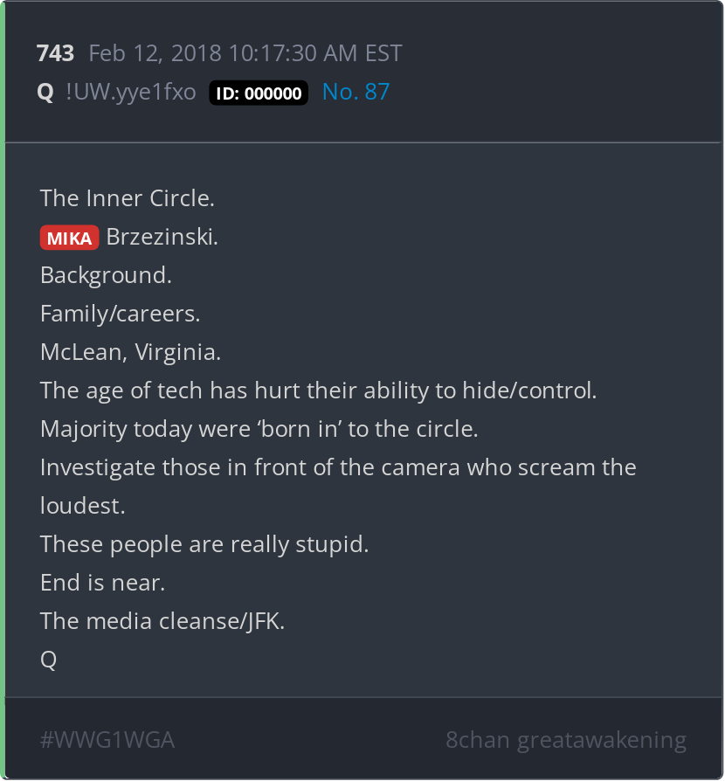Open the No. 87 post link
This screenshot has height=781, width=725.
(356, 92)
